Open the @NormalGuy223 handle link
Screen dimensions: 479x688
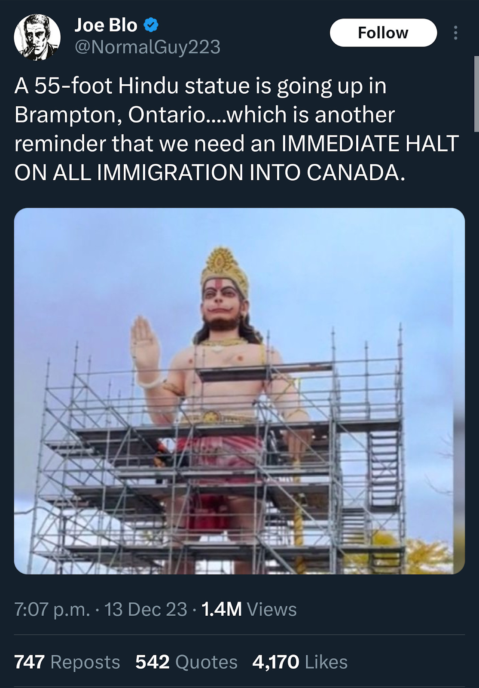coord(147,47)
